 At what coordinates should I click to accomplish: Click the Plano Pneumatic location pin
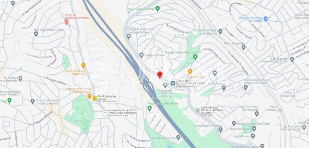pyautogui.click(x=243, y=47)
